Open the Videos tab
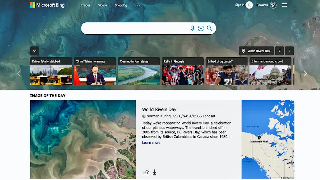The height and width of the screenshot is (180, 320). coord(102,5)
